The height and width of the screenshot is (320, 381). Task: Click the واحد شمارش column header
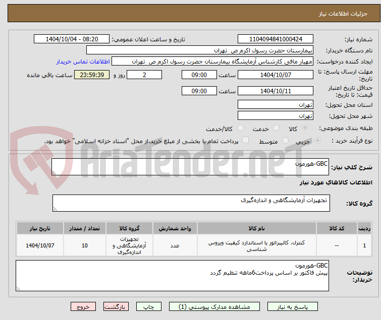click(x=175, y=228)
